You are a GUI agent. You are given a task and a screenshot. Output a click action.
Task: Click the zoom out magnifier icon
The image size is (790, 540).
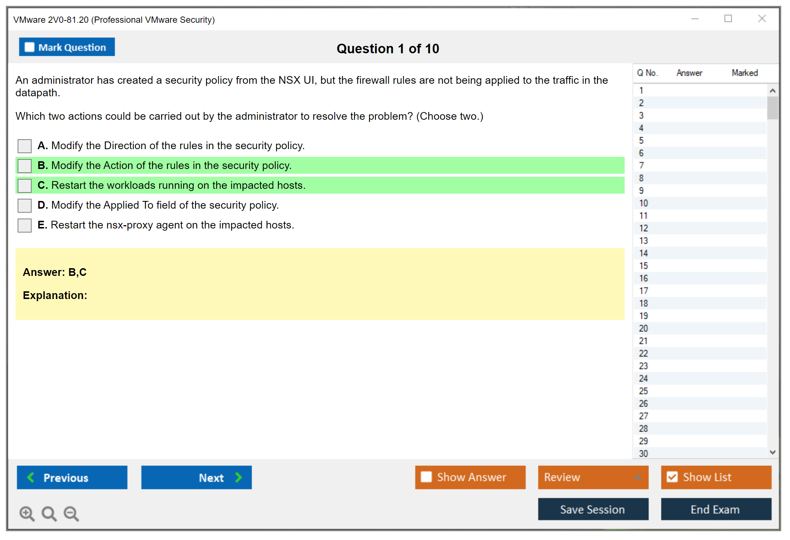pos(71,513)
